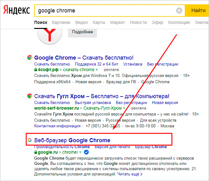The height and width of the screenshot is (181, 209).
Task: Click the Chrome favicon beside Скачать Гугл Хром
Action: point(30,96)
